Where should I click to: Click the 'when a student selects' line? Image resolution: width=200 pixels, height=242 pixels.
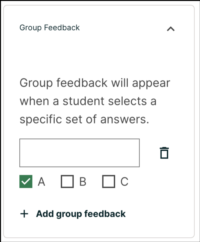[88, 101]
